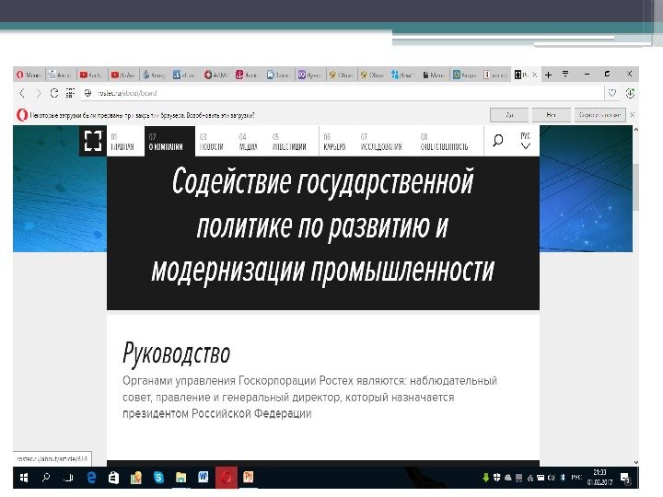The image size is (663, 497).
Task: Click Да in the notification bar
Action: pyautogui.click(x=509, y=114)
